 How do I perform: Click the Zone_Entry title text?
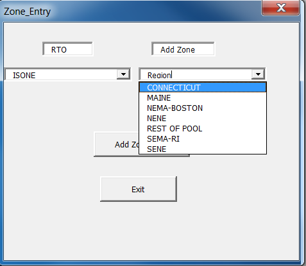click(x=27, y=12)
